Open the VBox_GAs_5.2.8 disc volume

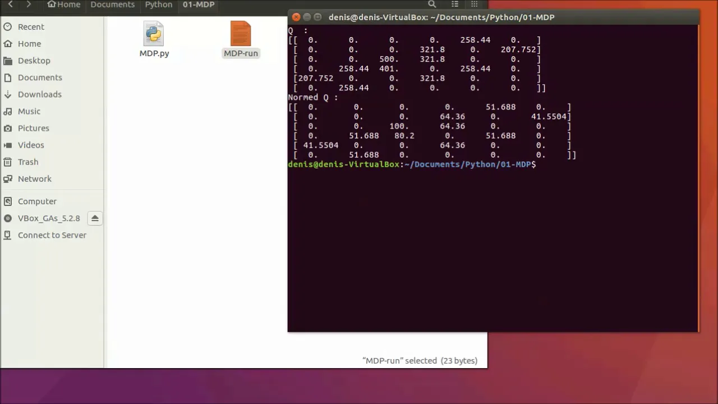[49, 218]
